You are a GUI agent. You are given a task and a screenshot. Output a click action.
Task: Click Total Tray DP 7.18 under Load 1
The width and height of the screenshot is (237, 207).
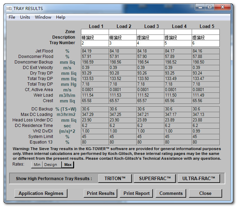coord(95,84)
